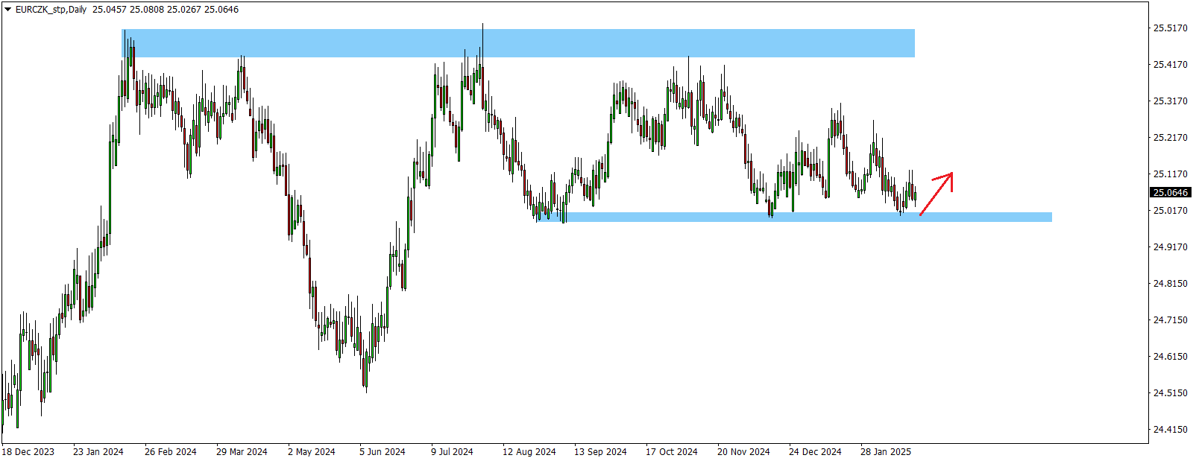This screenshot has width=1196, height=461.
Task: Click the 25.5170 price axis label
Action: tap(1170, 28)
